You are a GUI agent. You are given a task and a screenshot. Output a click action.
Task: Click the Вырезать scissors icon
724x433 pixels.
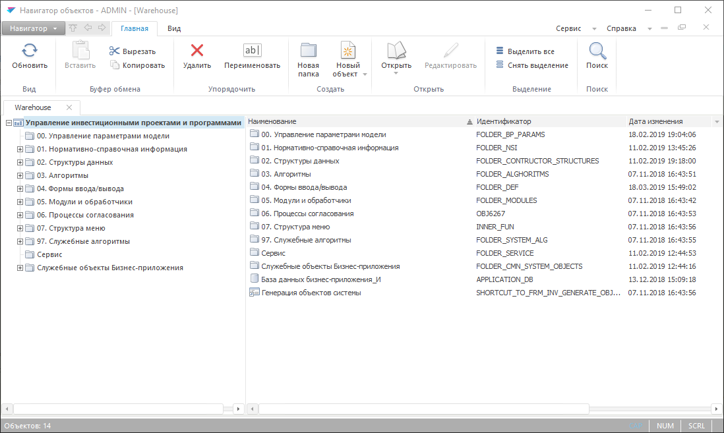115,51
